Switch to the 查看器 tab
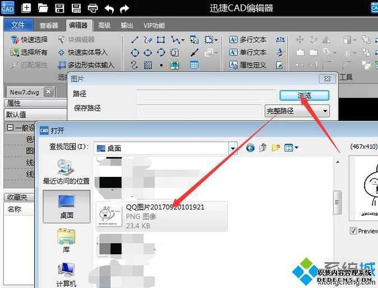Image resolution: width=378 pixels, height=288 pixels. (49, 25)
